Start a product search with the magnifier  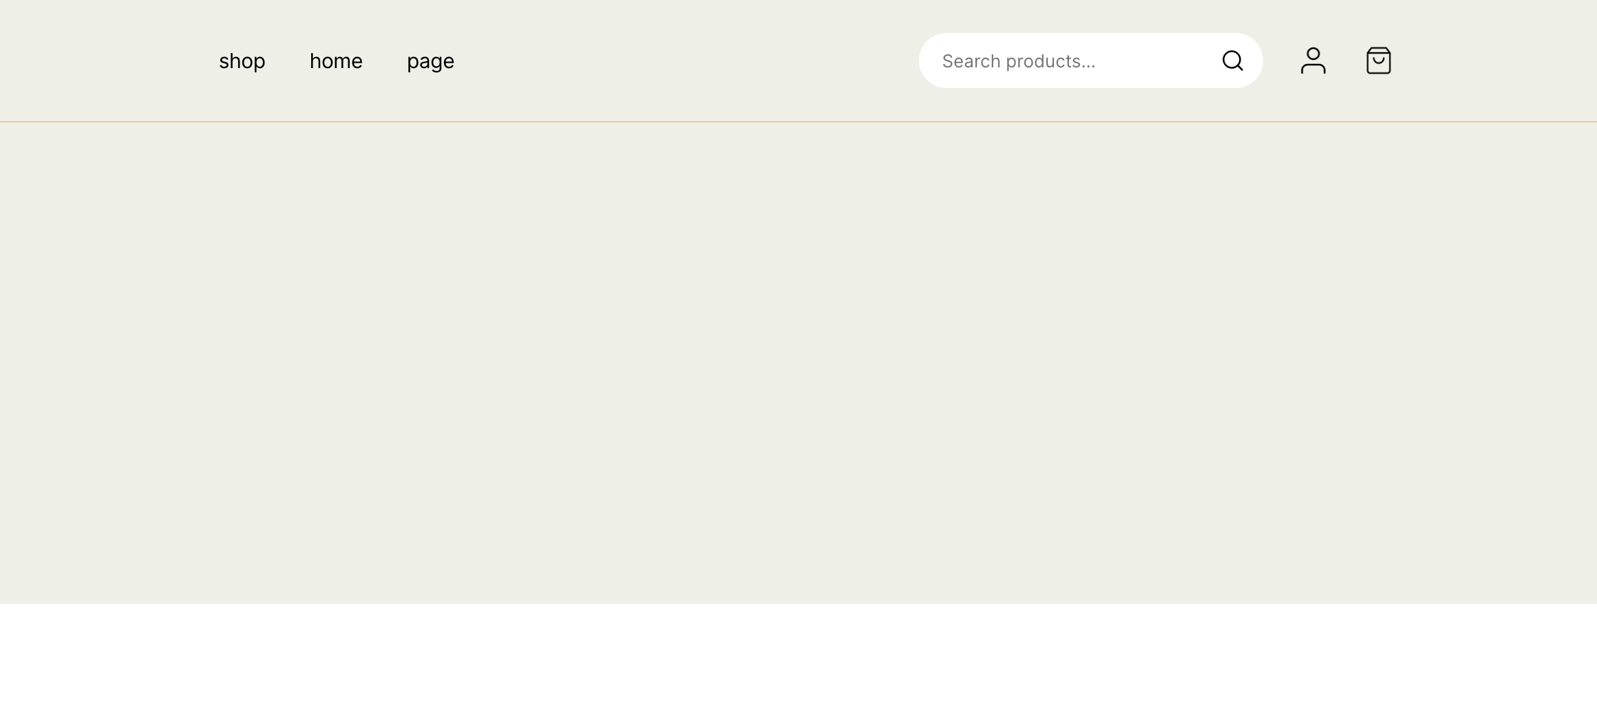pos(1232,61)
